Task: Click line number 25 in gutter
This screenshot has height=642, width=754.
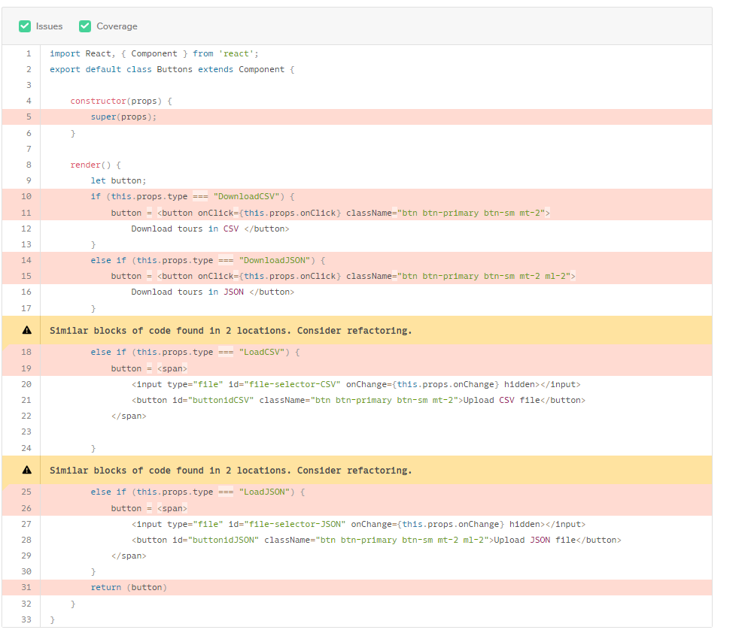Action: (x=26, y=492)
